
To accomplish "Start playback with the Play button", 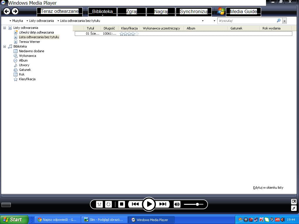I will [x=149, y=204].
